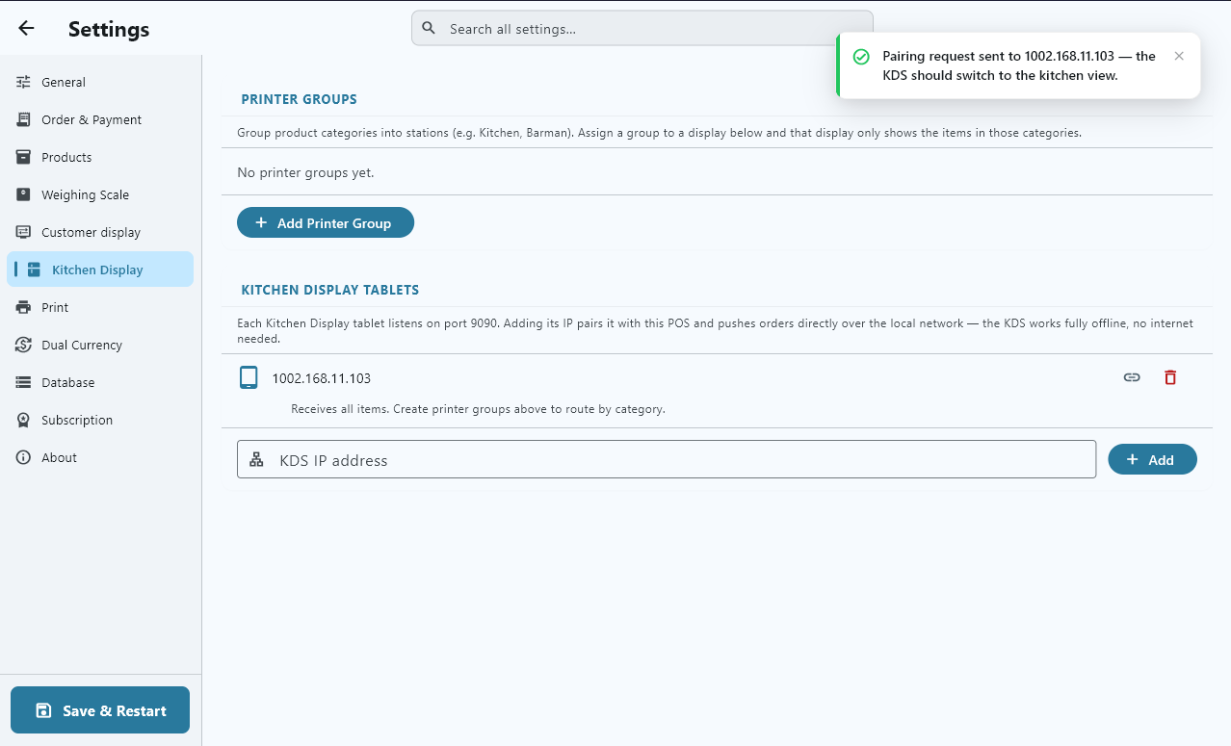Click the search magnifier icon

pos(430,28)
